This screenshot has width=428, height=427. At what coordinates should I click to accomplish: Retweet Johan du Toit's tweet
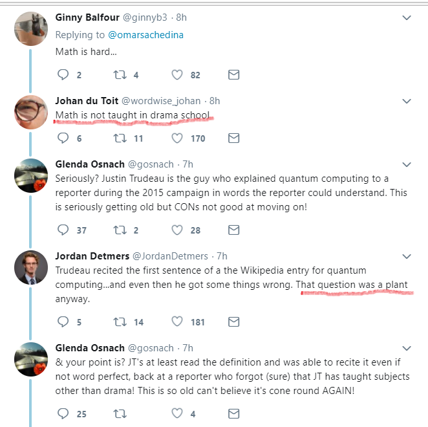click(x=119, y=138)
